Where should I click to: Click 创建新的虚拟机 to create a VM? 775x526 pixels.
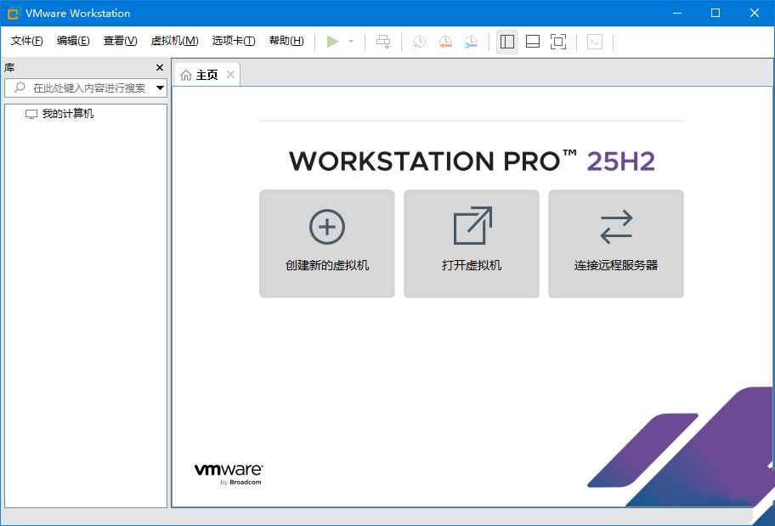(326, 243)
